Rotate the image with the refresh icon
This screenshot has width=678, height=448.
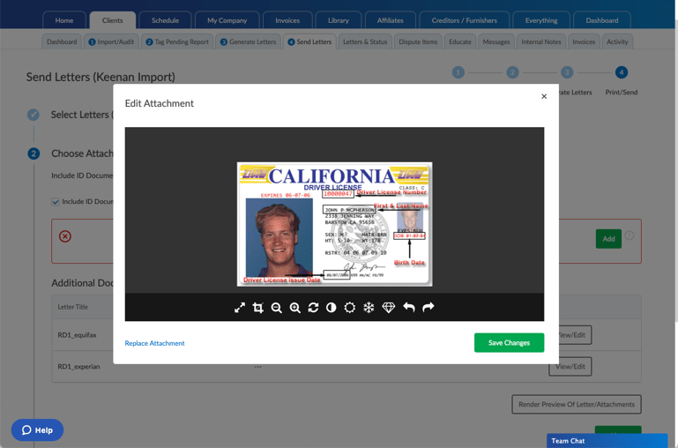pos(313,308)
